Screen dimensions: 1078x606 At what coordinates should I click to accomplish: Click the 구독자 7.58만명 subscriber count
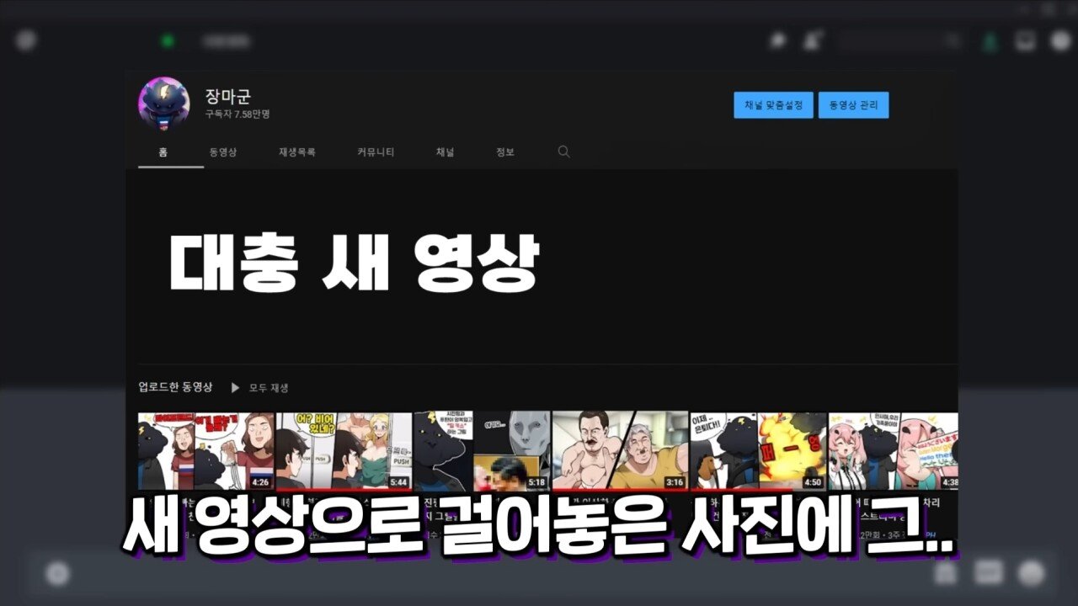pyautogui.click(x=237, y=114)
